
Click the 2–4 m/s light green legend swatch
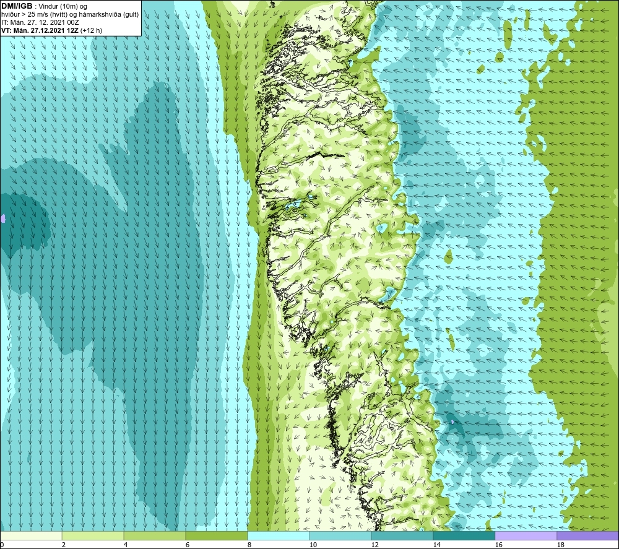(93, 535)
